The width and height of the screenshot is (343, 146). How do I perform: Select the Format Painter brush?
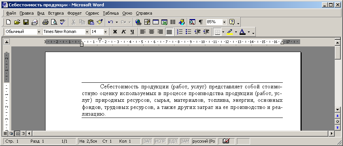[100, 22]
